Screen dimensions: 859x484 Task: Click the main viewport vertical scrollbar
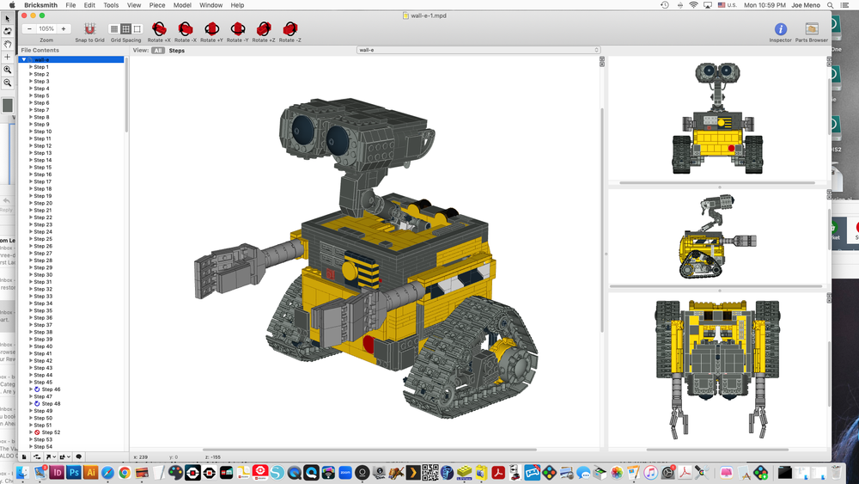coord(602,219)
